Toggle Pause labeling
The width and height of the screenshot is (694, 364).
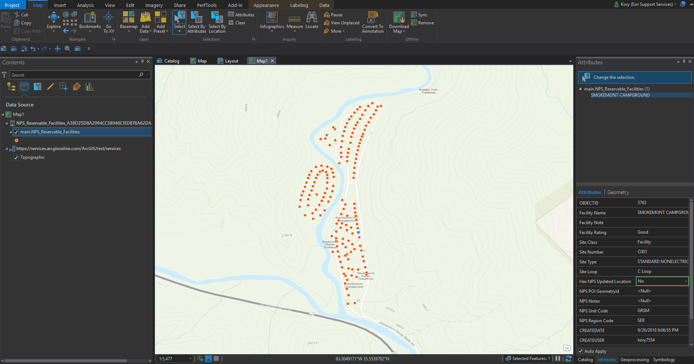pyautogui.click(x=333, y=15)
